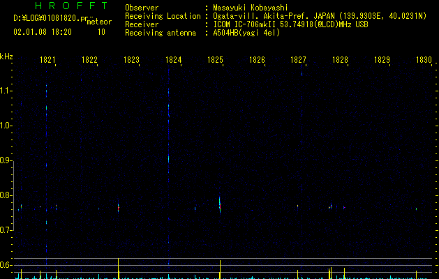Click frequency axis label 0.9

point(6,160)
